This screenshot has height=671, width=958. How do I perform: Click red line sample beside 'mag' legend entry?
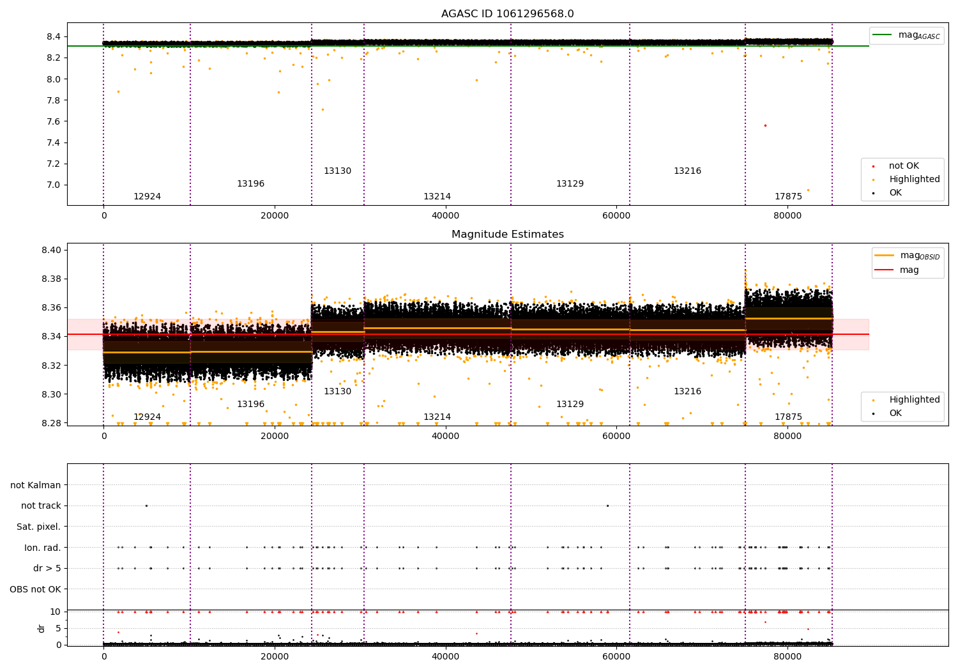click(885, 270)
